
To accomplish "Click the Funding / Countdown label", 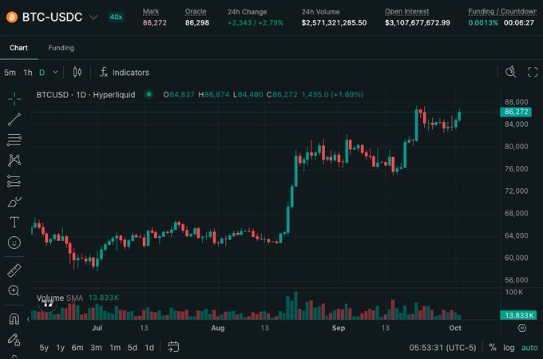I will (x=502, y=11).
